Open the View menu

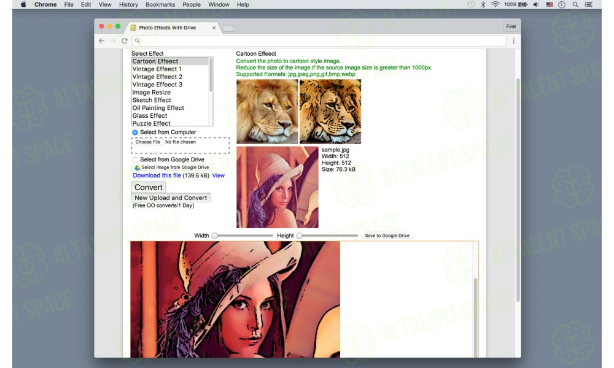click(105, 5)
